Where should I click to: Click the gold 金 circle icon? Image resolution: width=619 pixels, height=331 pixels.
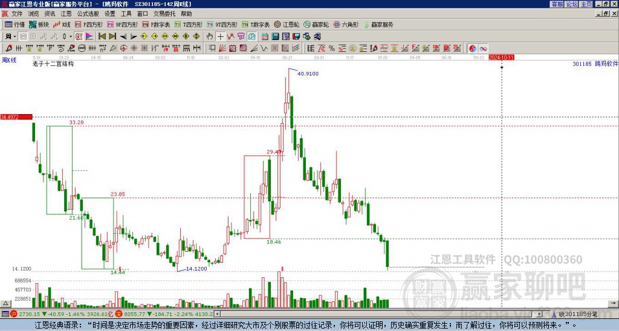click(352, 48)
